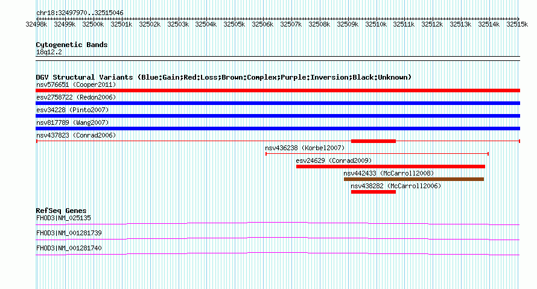Click the thick red segment of nsv437823
This screenshot has height=289, width=537.
click(x=373, y=141)
